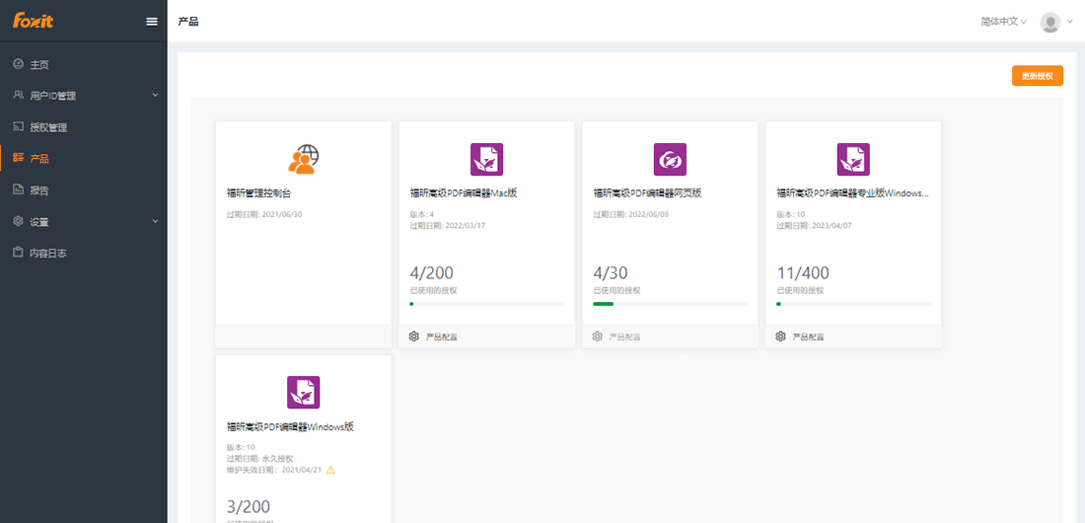Viewport: 1085px width, 523px height.
Task: Click the PDF Editor web version icon
Action: 670,159
